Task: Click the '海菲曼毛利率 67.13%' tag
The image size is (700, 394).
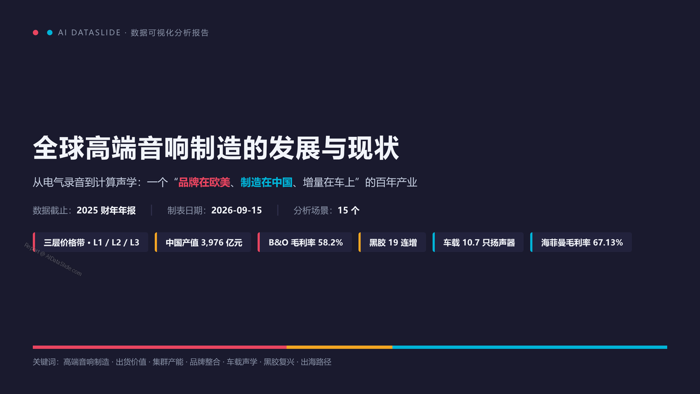Action: (581, 242)
